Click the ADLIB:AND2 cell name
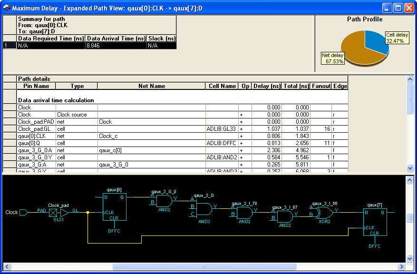Screen dimensions: 417x274 [222, 157]
